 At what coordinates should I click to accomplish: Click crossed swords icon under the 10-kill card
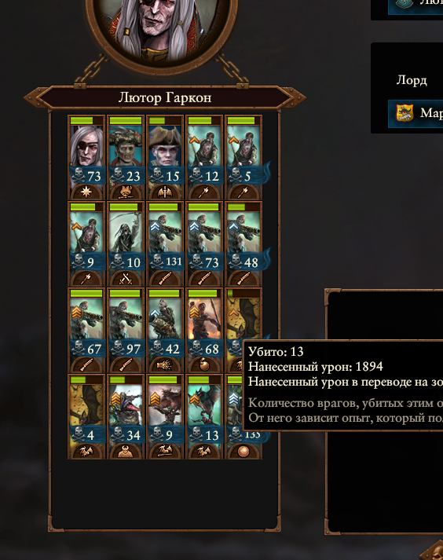126,279
